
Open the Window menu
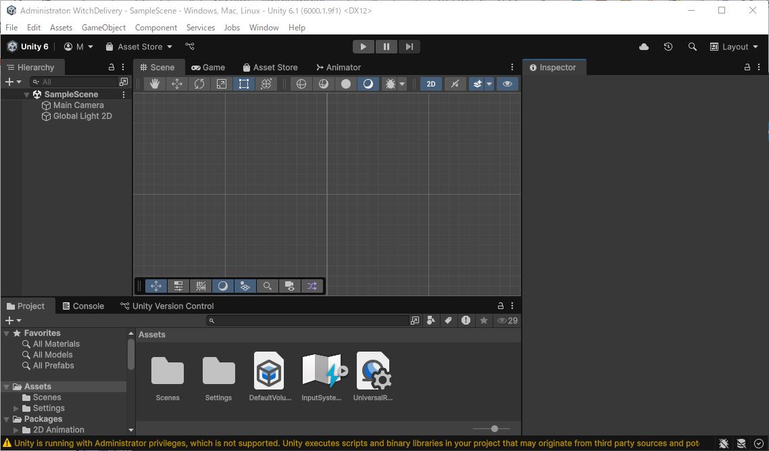[x=264, y=28]
